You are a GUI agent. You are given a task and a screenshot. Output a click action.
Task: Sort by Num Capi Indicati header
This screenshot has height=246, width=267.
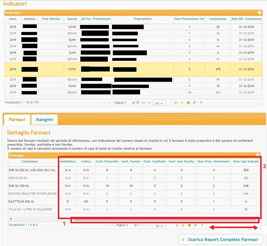(x=246, y=161)
